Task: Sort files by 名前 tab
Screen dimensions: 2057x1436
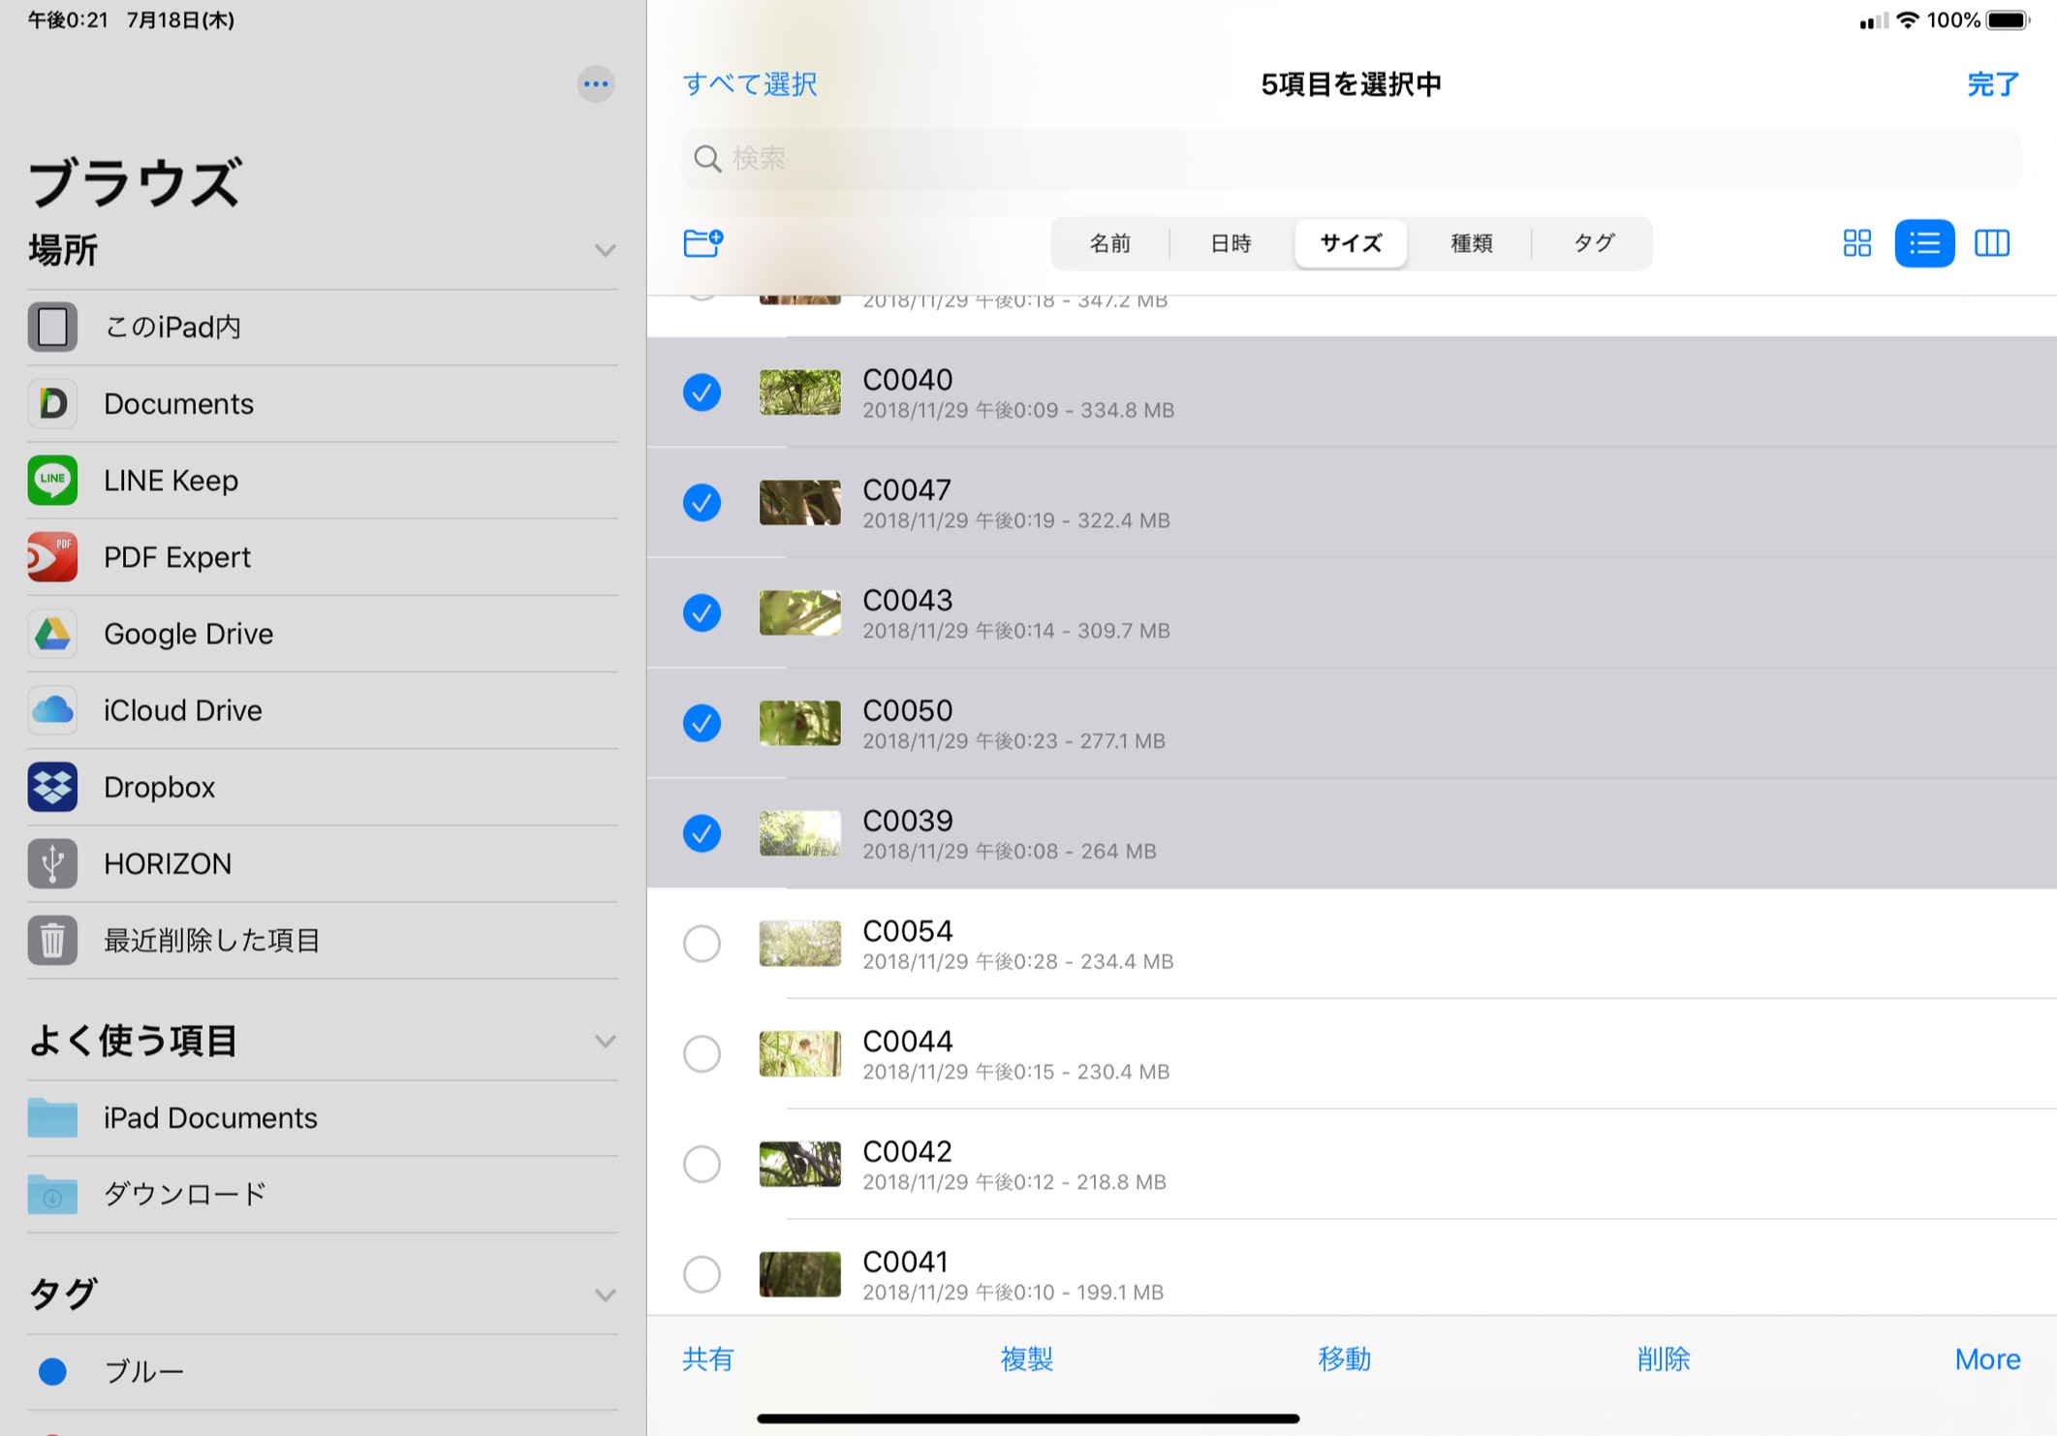Action: [1109, 243]
